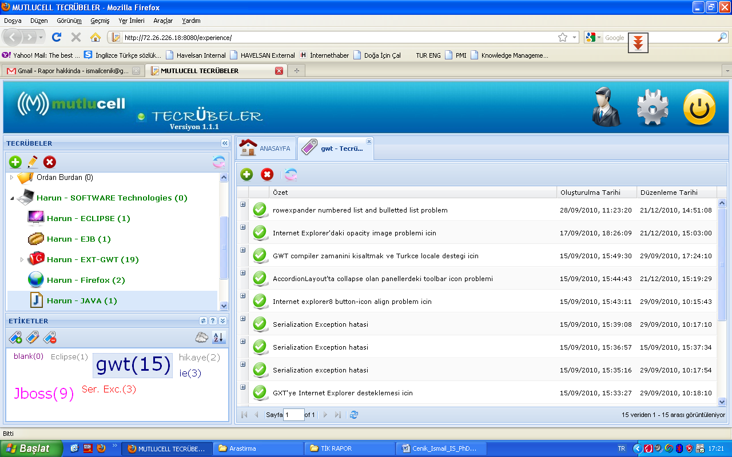Open the URL bar history dropdown
Viewport: 732px width, 457px height.
click(x=575, y=37)
